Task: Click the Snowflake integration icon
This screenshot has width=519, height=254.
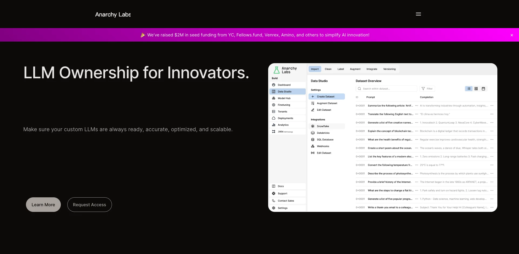Action: pos(313,126)
